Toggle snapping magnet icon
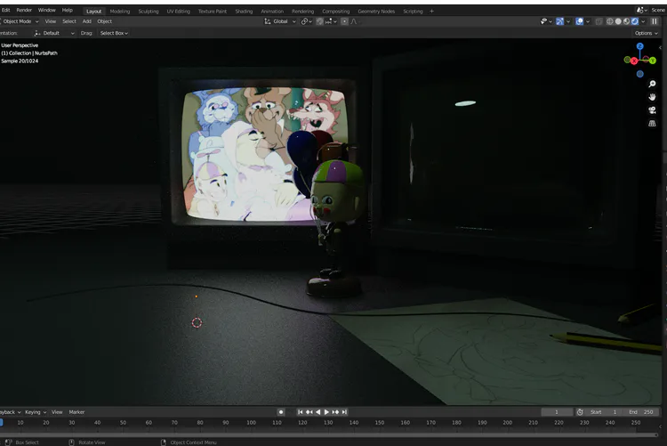This screenshot has width=667, height=446. tap(319, 21)
